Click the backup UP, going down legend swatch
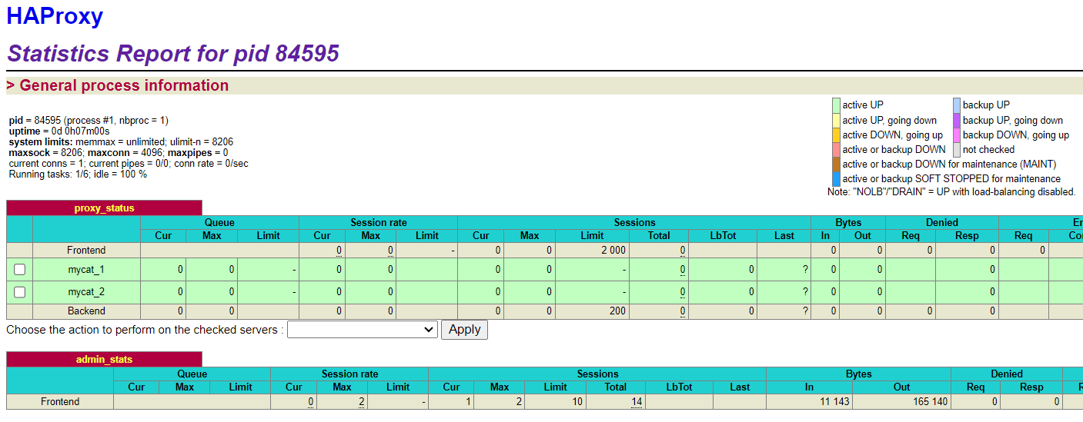Viewport: 1083px width, 422px height. coord(957,120)
